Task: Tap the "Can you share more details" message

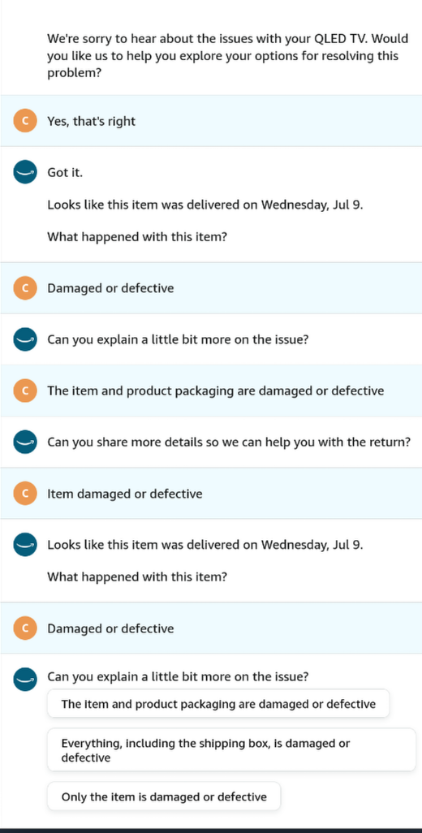Action: pos(229,442)
